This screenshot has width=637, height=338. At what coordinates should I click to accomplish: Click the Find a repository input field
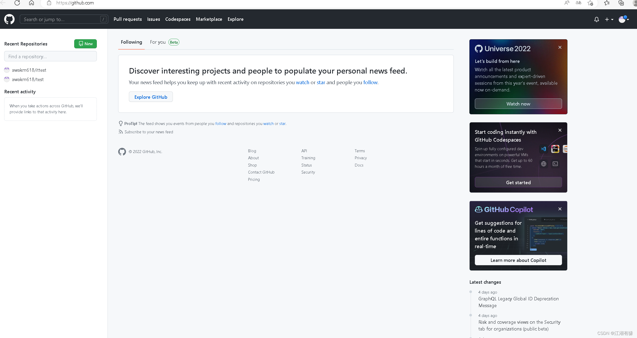50,56
